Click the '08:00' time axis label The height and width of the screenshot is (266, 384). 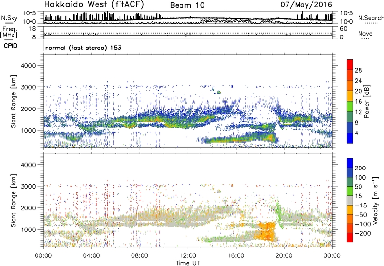[x=140, y=256]
